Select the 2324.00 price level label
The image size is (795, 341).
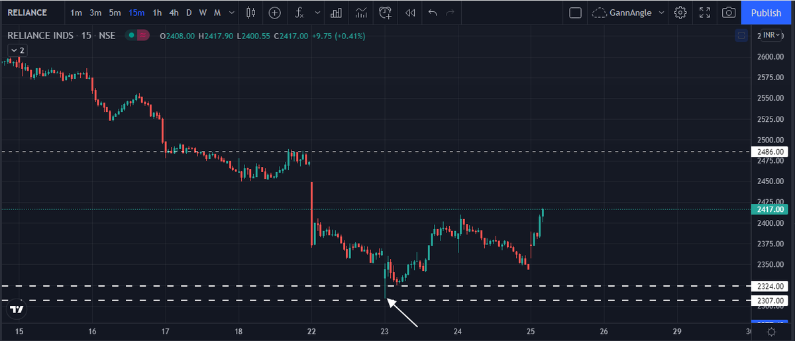(x=770, y=286)
